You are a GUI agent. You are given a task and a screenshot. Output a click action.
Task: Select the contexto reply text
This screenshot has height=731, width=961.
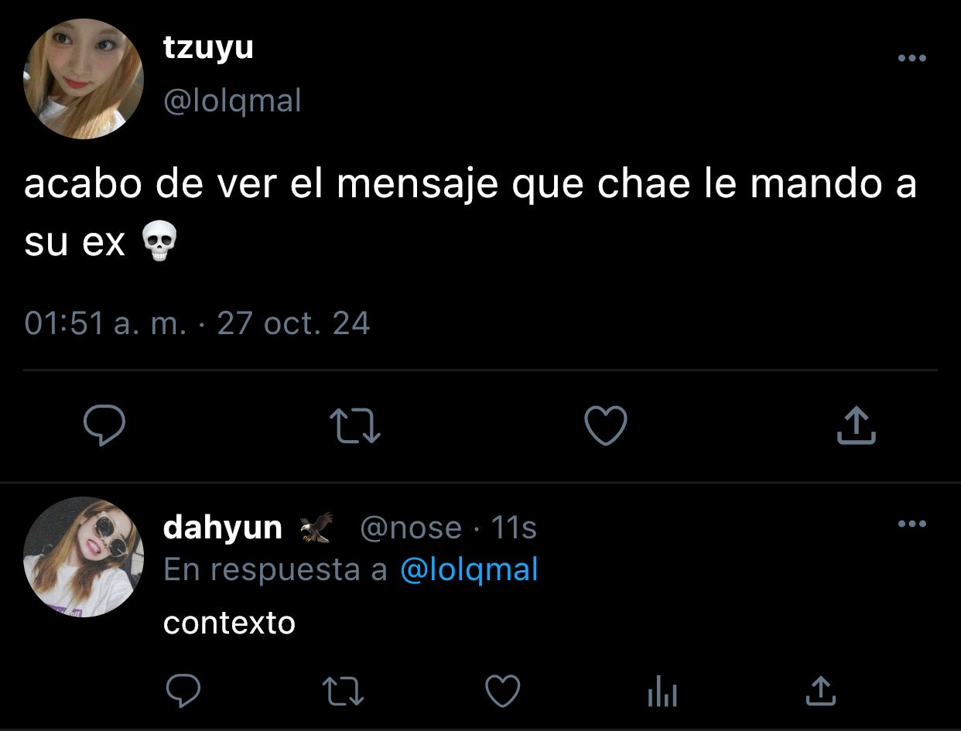229,623
